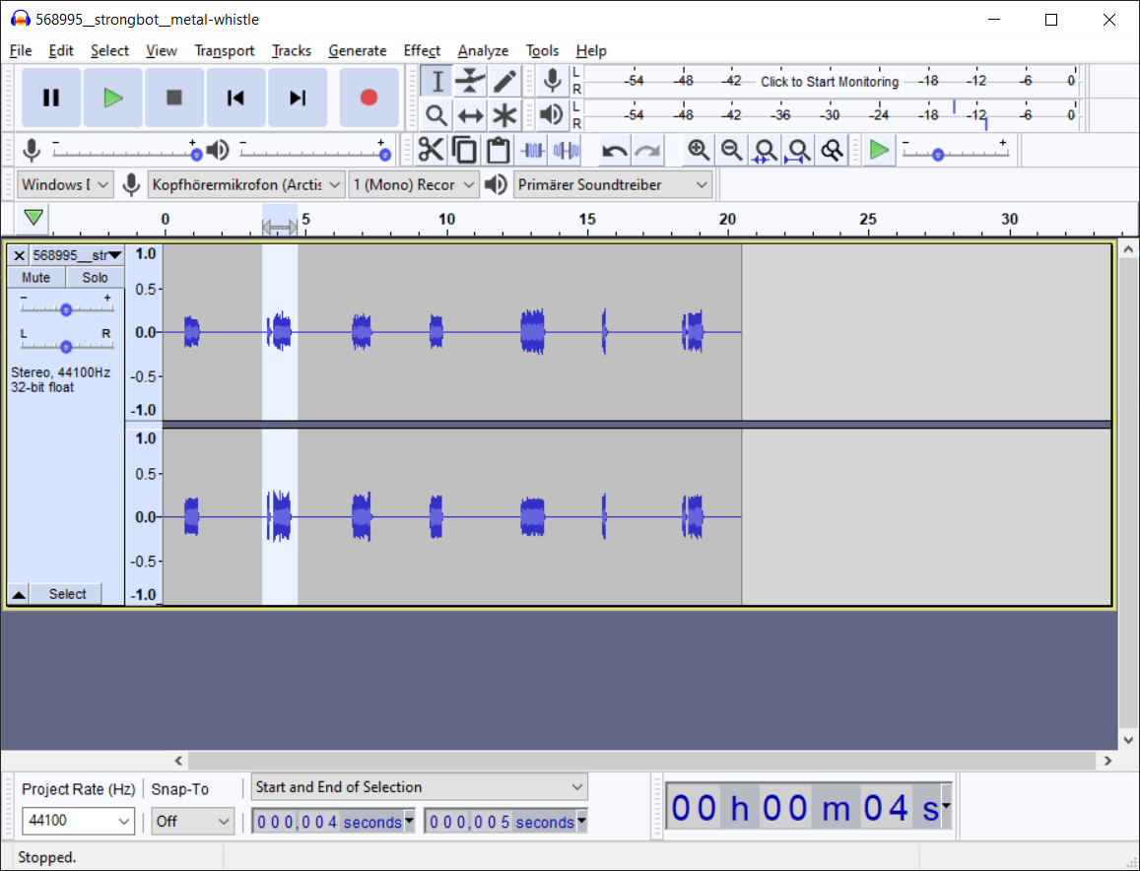Open the Project Rate dropdown

[78, 821]
